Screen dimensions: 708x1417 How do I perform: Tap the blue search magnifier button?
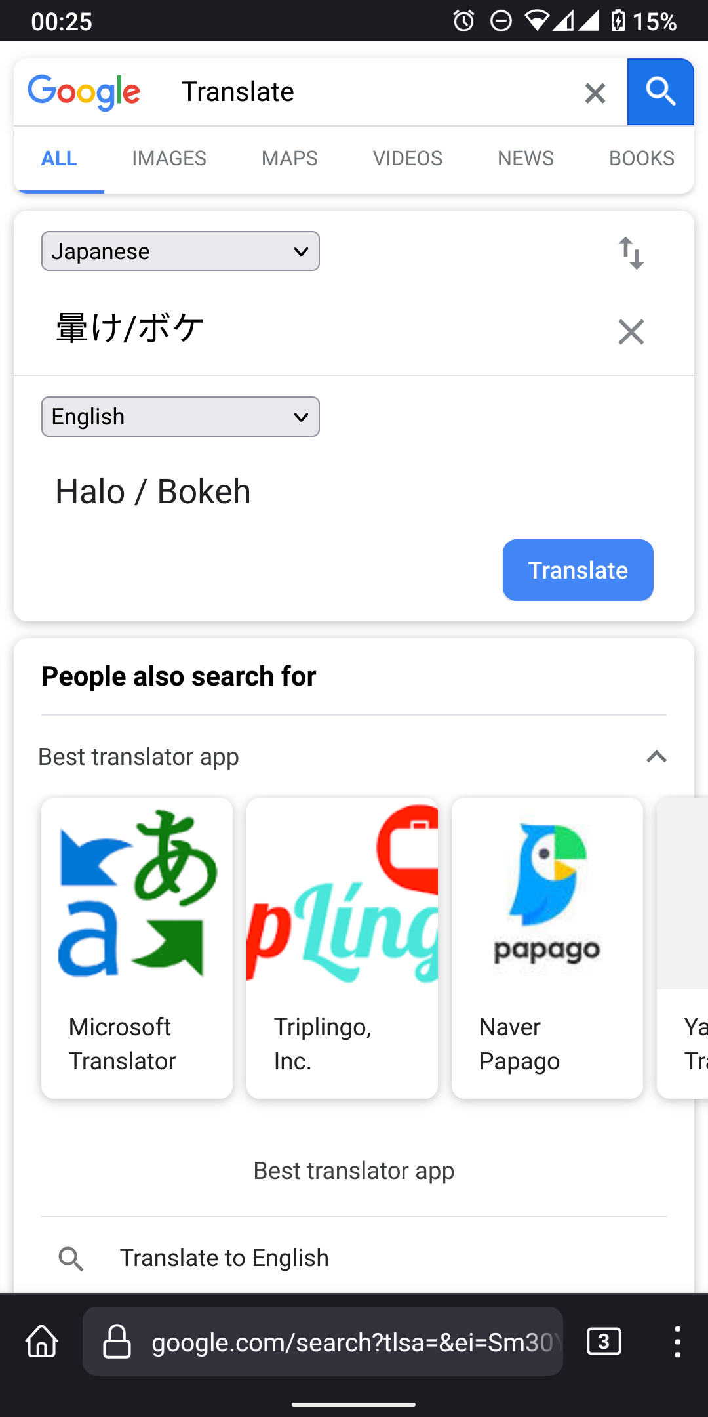660,92
